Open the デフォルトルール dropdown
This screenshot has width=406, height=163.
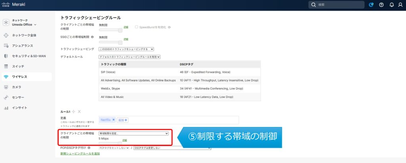click(129, 57)
